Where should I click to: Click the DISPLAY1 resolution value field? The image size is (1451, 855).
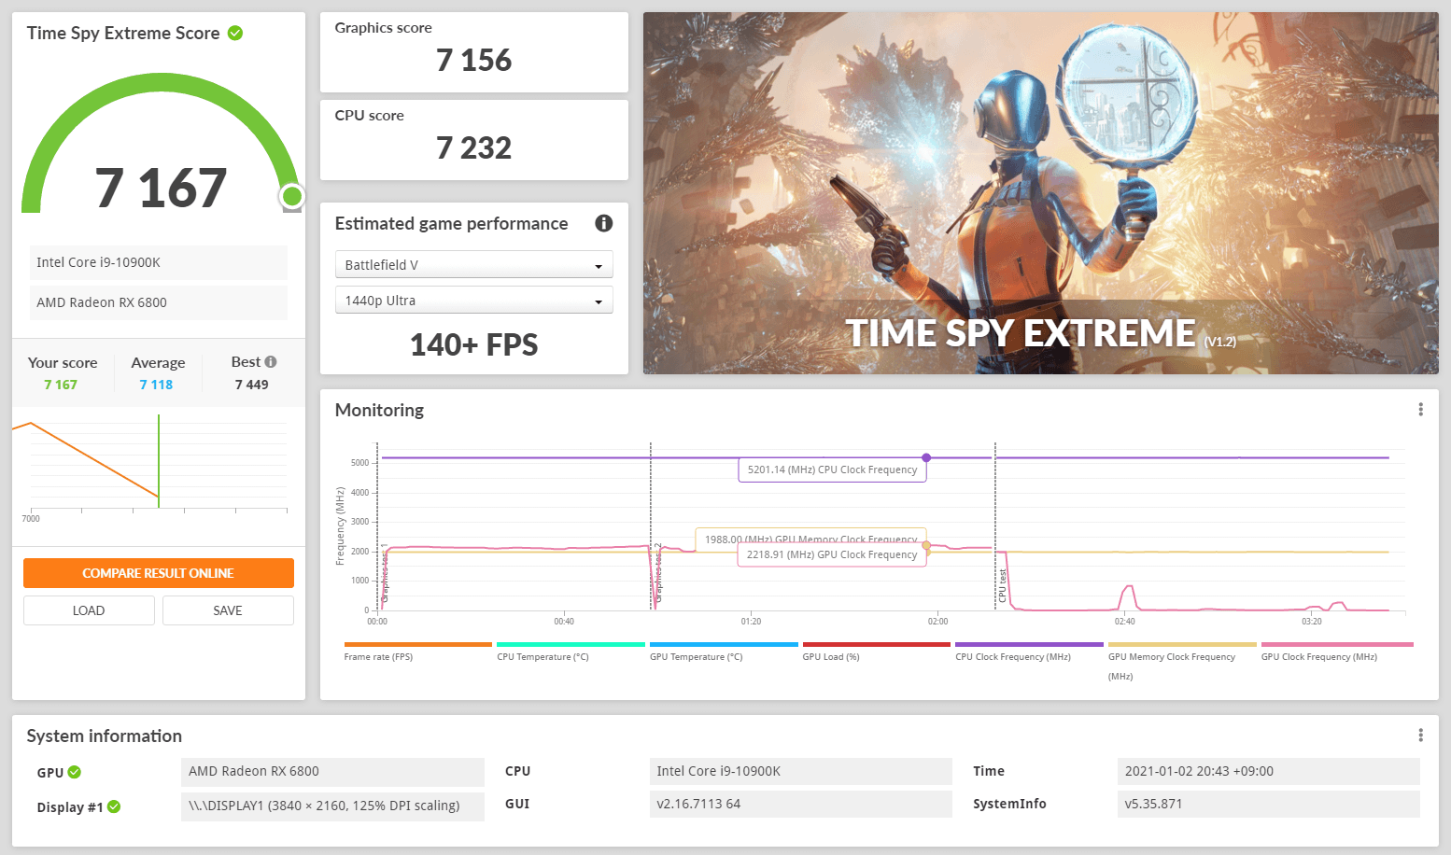(x=332, y=806)
